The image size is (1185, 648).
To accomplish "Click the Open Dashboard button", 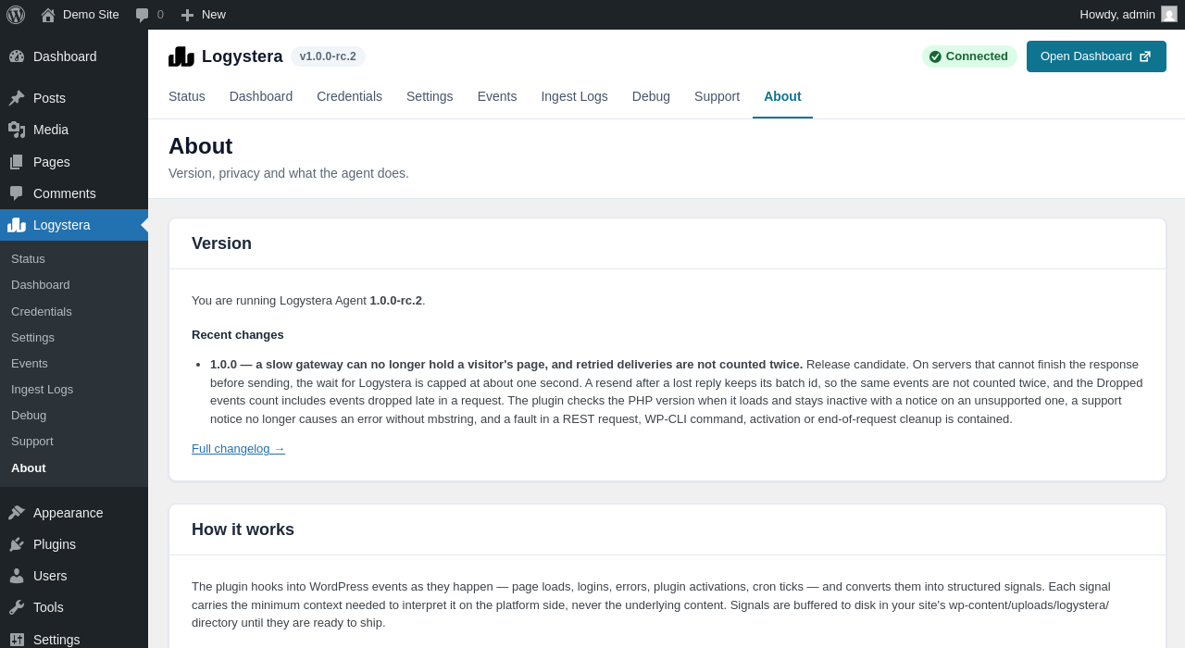I will coord(1096,56).
